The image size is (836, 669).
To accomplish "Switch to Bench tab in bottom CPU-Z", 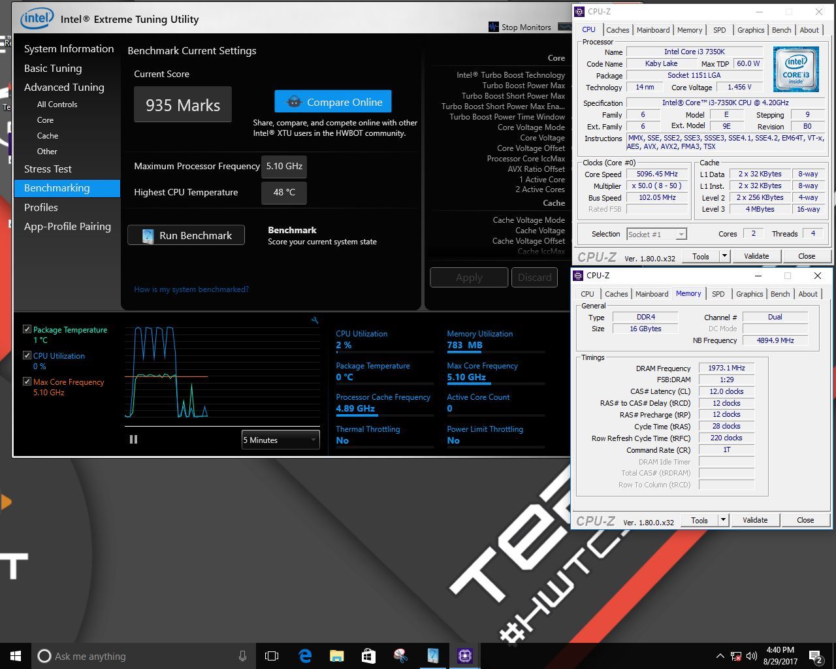I will point(780,294).
